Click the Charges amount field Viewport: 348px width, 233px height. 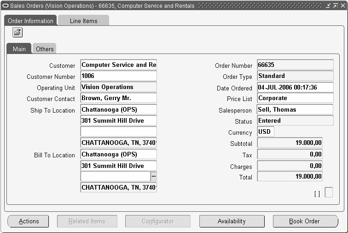[x=290, y=166]
